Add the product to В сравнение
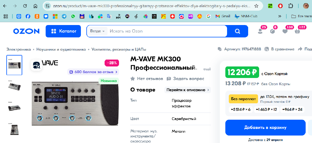 point(279,49)
